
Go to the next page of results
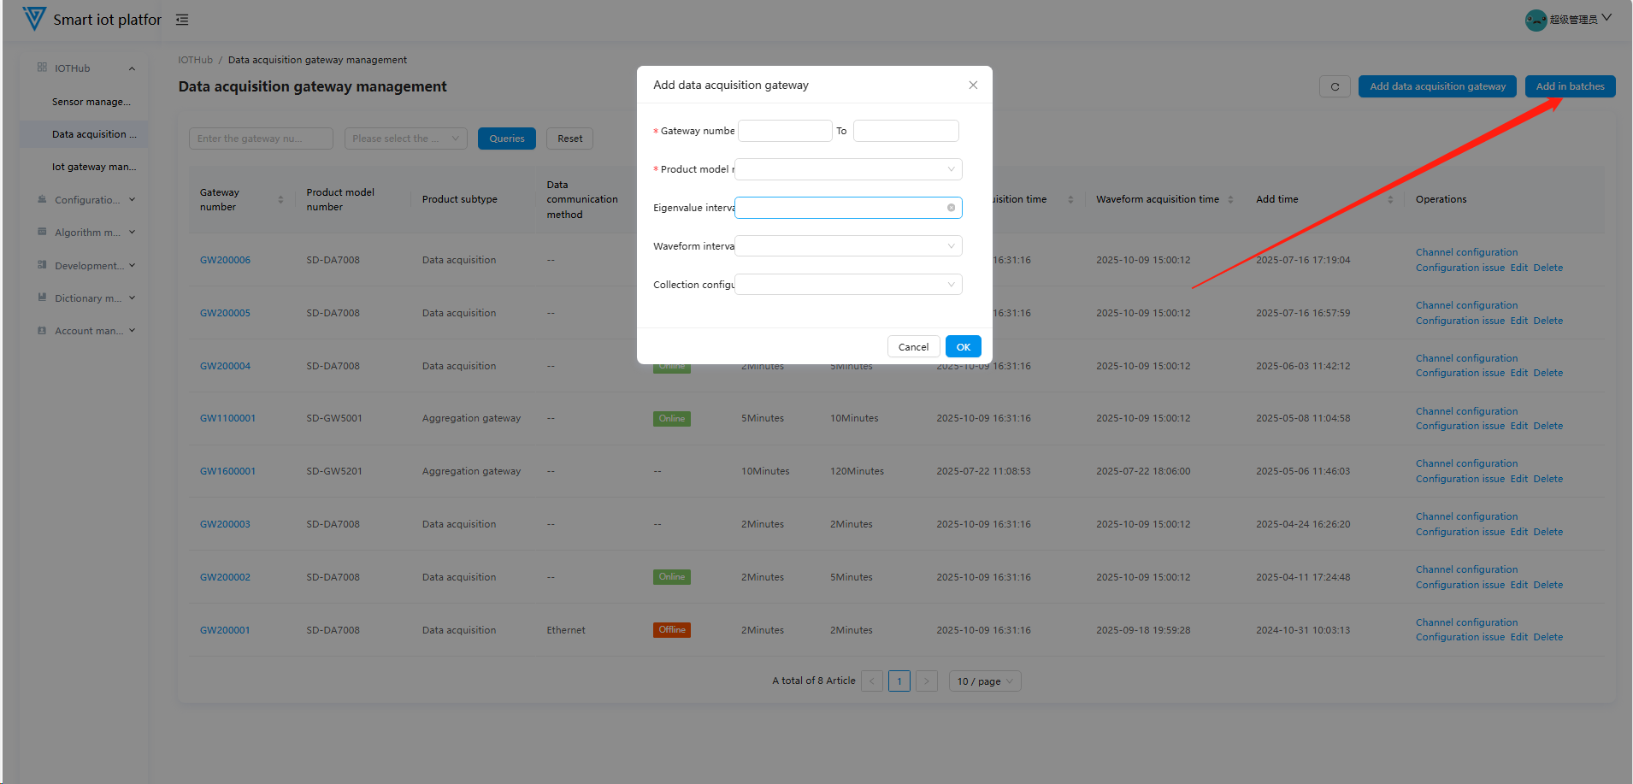927,681
